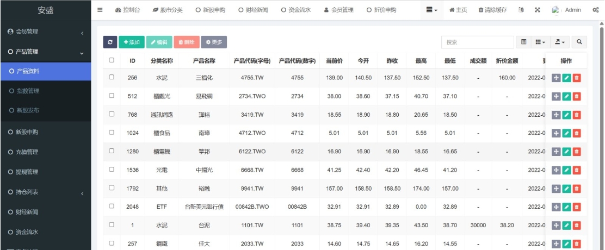The height and width of the screenshot is (250, 605).
Task: Click into the 搜索 search field
Action: [x=477, y=42]
